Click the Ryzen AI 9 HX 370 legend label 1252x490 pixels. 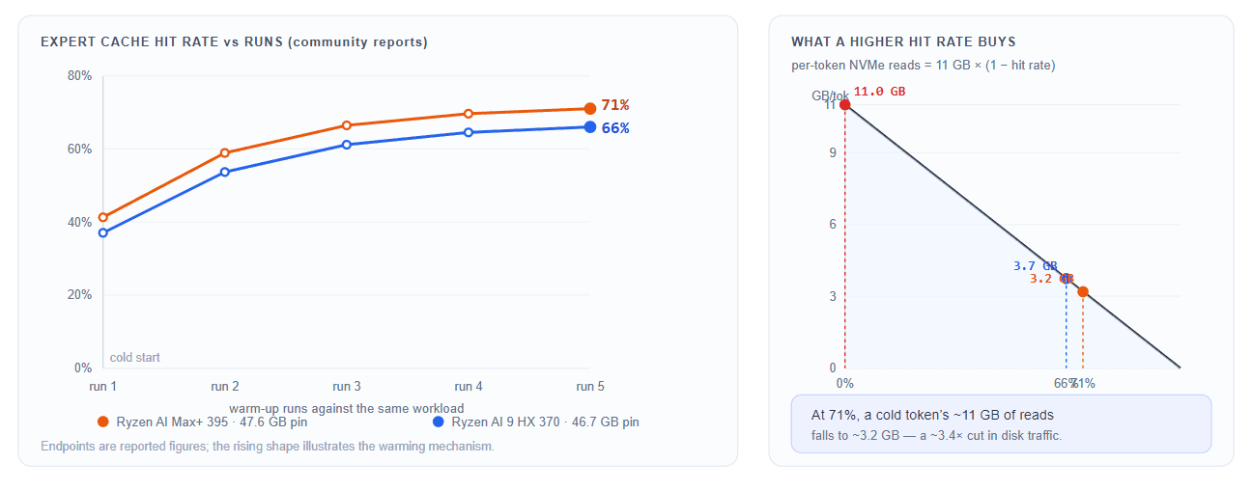pos(546,422)
